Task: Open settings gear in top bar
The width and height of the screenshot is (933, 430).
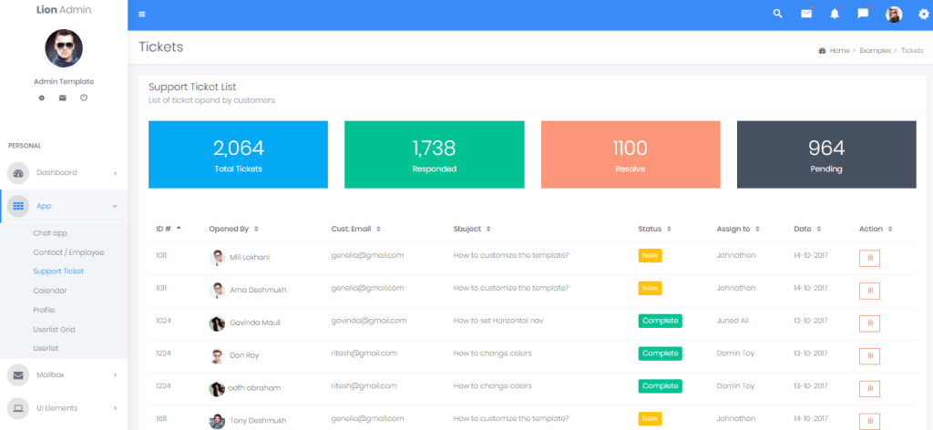Action: (923, 15)
